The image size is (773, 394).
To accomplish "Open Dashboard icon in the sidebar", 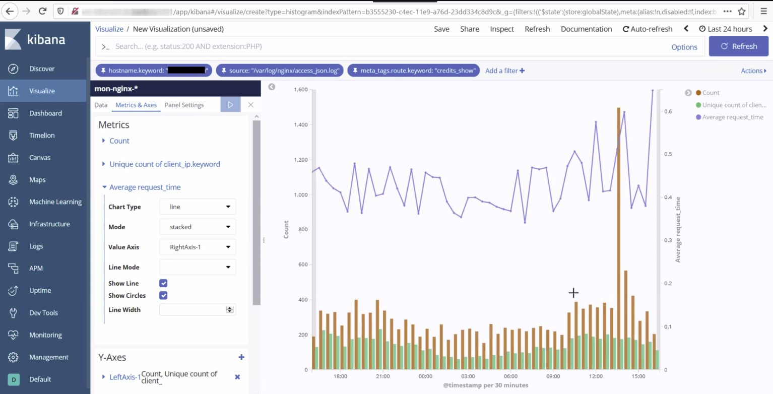I will pyautogui.click(x=14, y=113).
